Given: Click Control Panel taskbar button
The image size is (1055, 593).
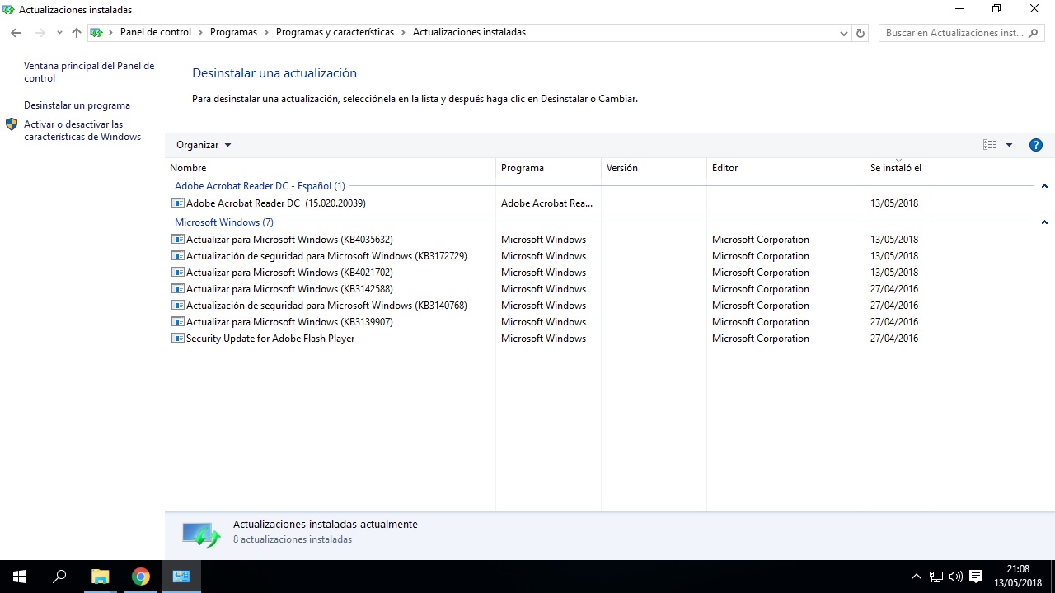Looking at the screenshot, I should point(181,577).
